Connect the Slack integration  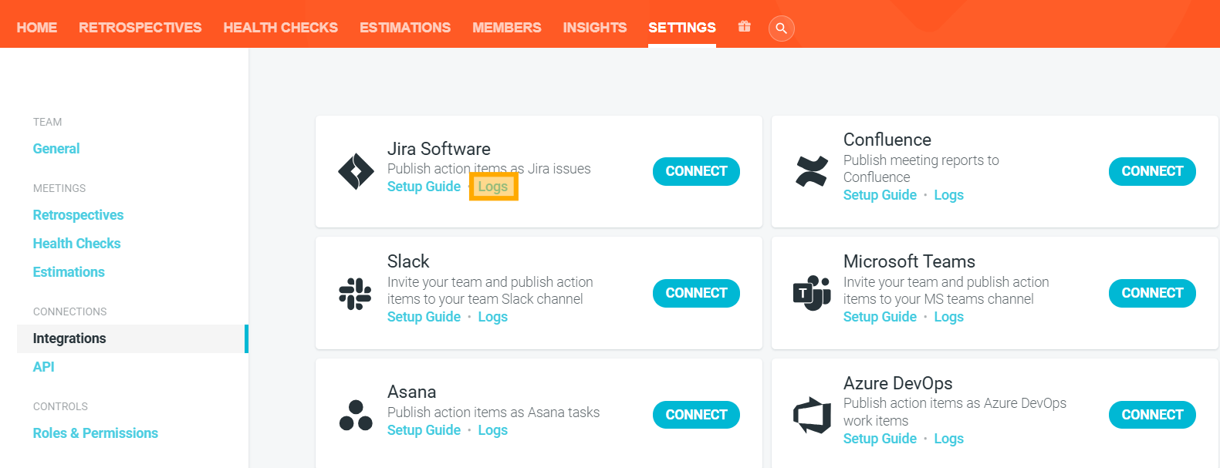coord(696,293)
